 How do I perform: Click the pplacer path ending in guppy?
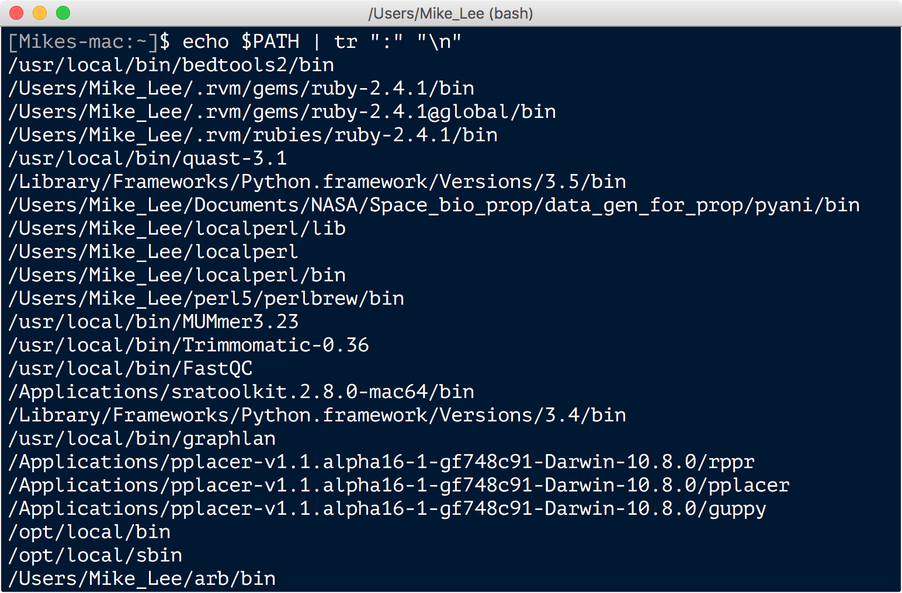387,509
